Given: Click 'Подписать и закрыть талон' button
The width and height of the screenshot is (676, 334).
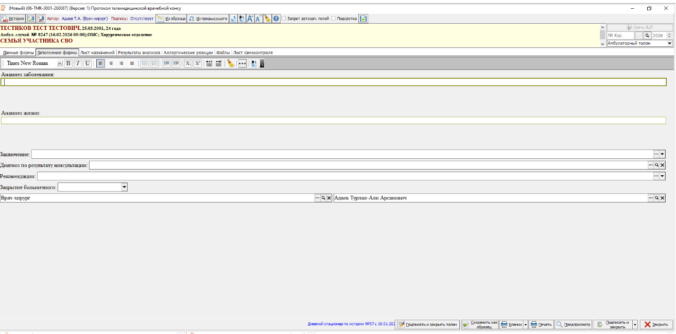Looking at the screenshot, I should coord(427,325).
